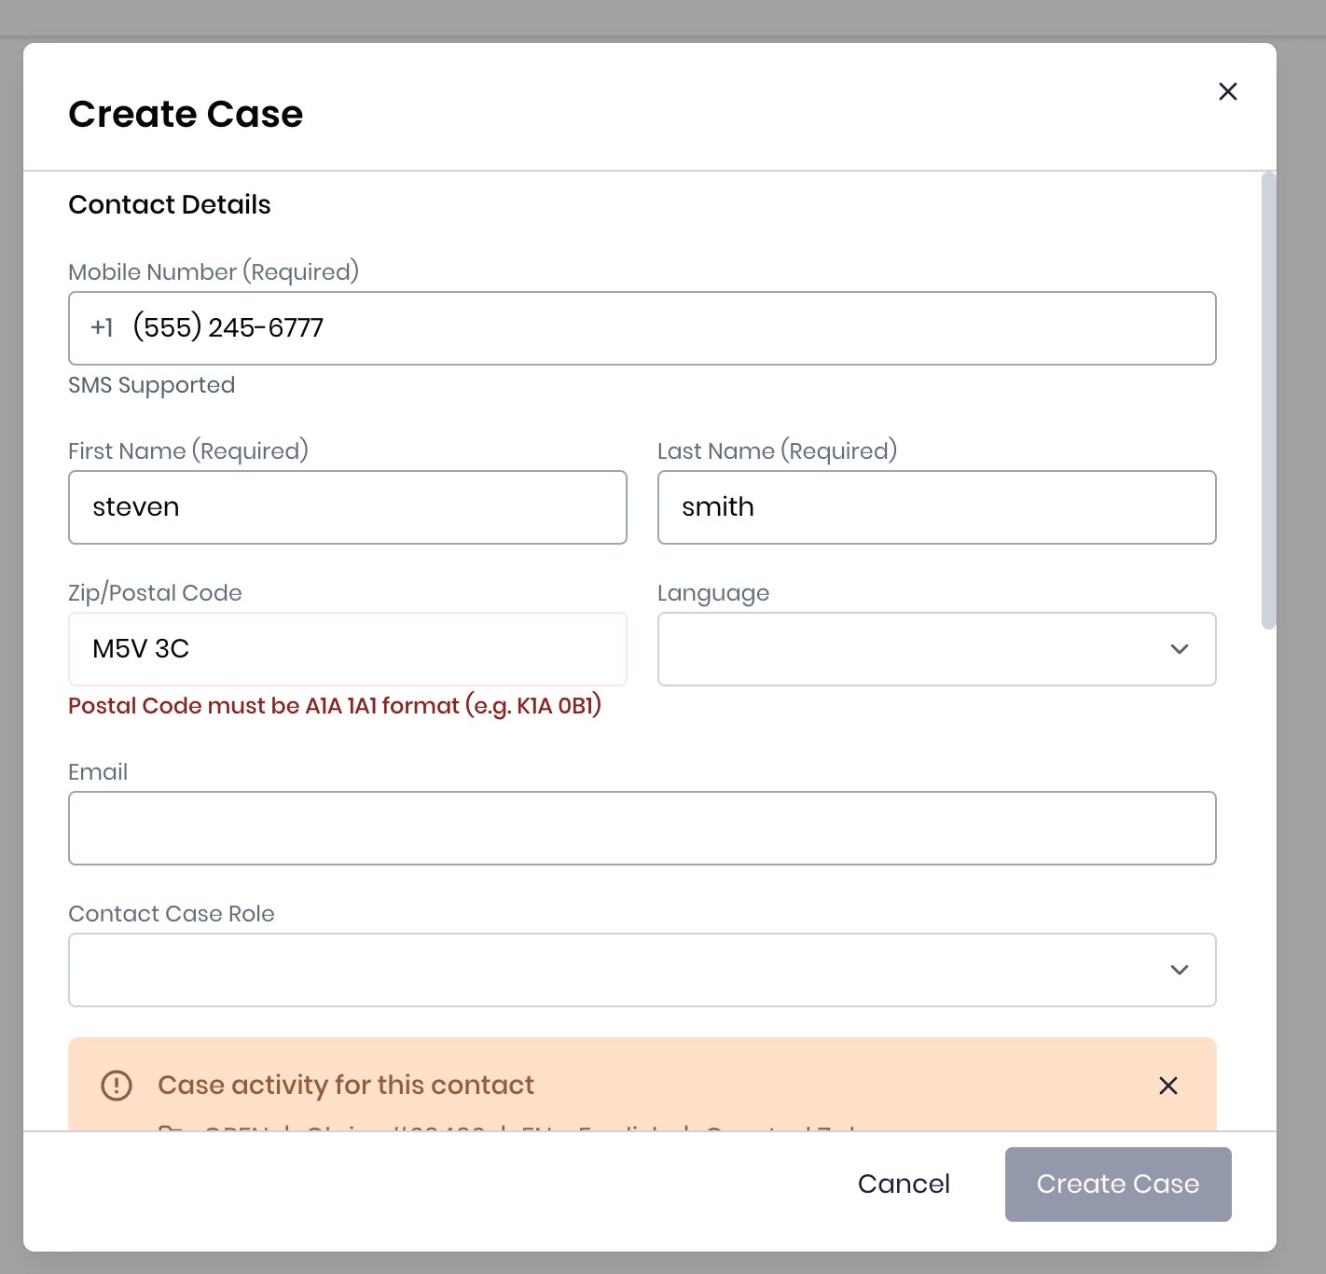Click the Create Case submit button
The width and height of the screenshot is (1326, 1274).
(1117, 1184)
